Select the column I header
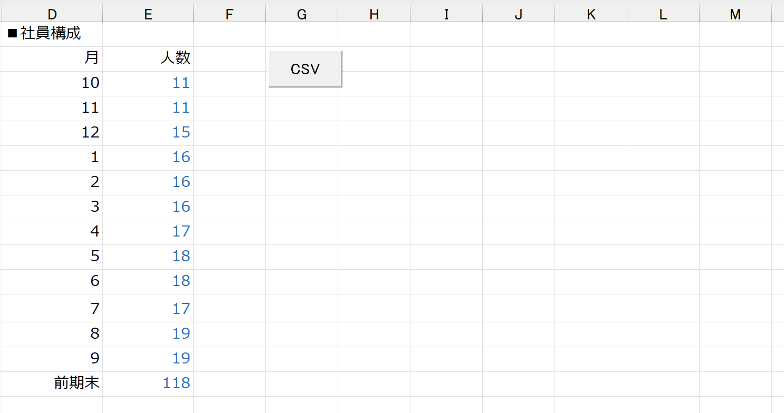 click(446, 14)
